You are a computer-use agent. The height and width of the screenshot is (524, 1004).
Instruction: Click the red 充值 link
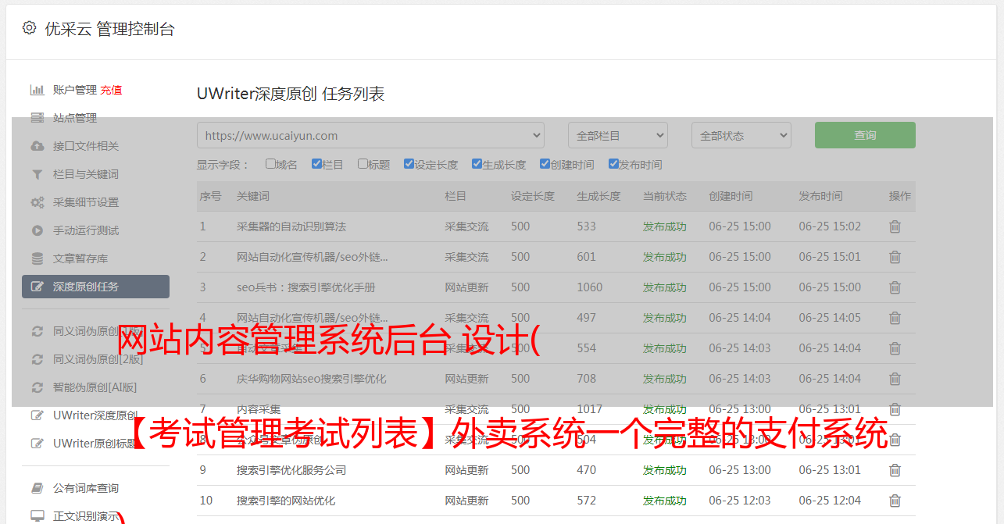coord(111,90)
